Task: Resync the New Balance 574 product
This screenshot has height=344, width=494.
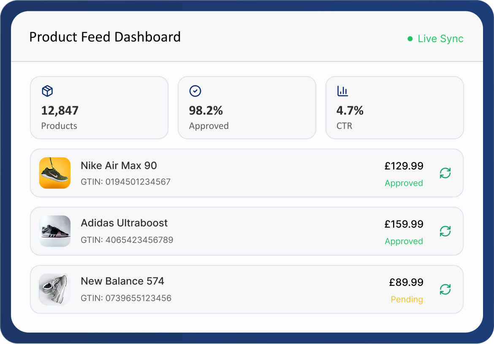Action: pos(445,290)
